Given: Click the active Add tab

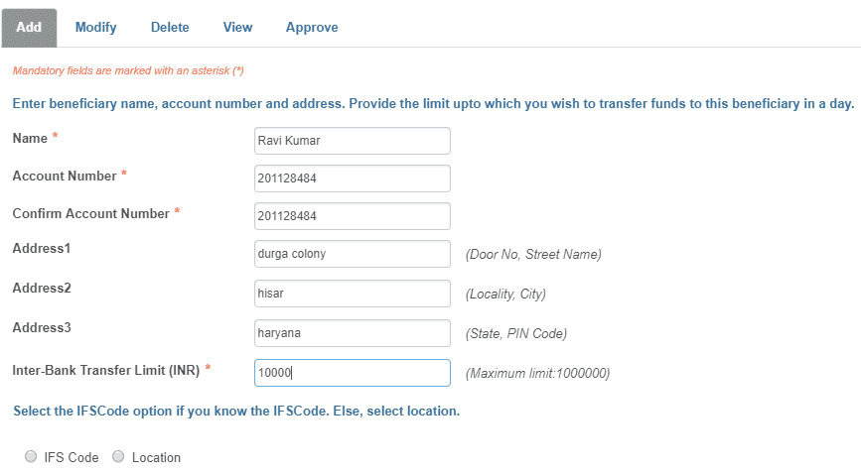Looking at the screenshot, I should click(x=29, y=27).
